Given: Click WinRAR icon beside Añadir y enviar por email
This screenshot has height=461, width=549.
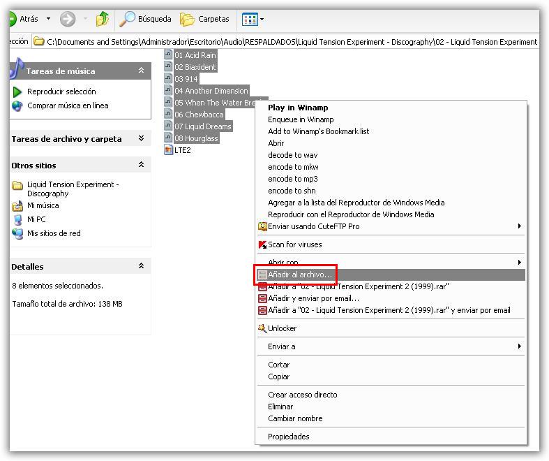Looking at the screenshot, I should [x=262, y=299].
